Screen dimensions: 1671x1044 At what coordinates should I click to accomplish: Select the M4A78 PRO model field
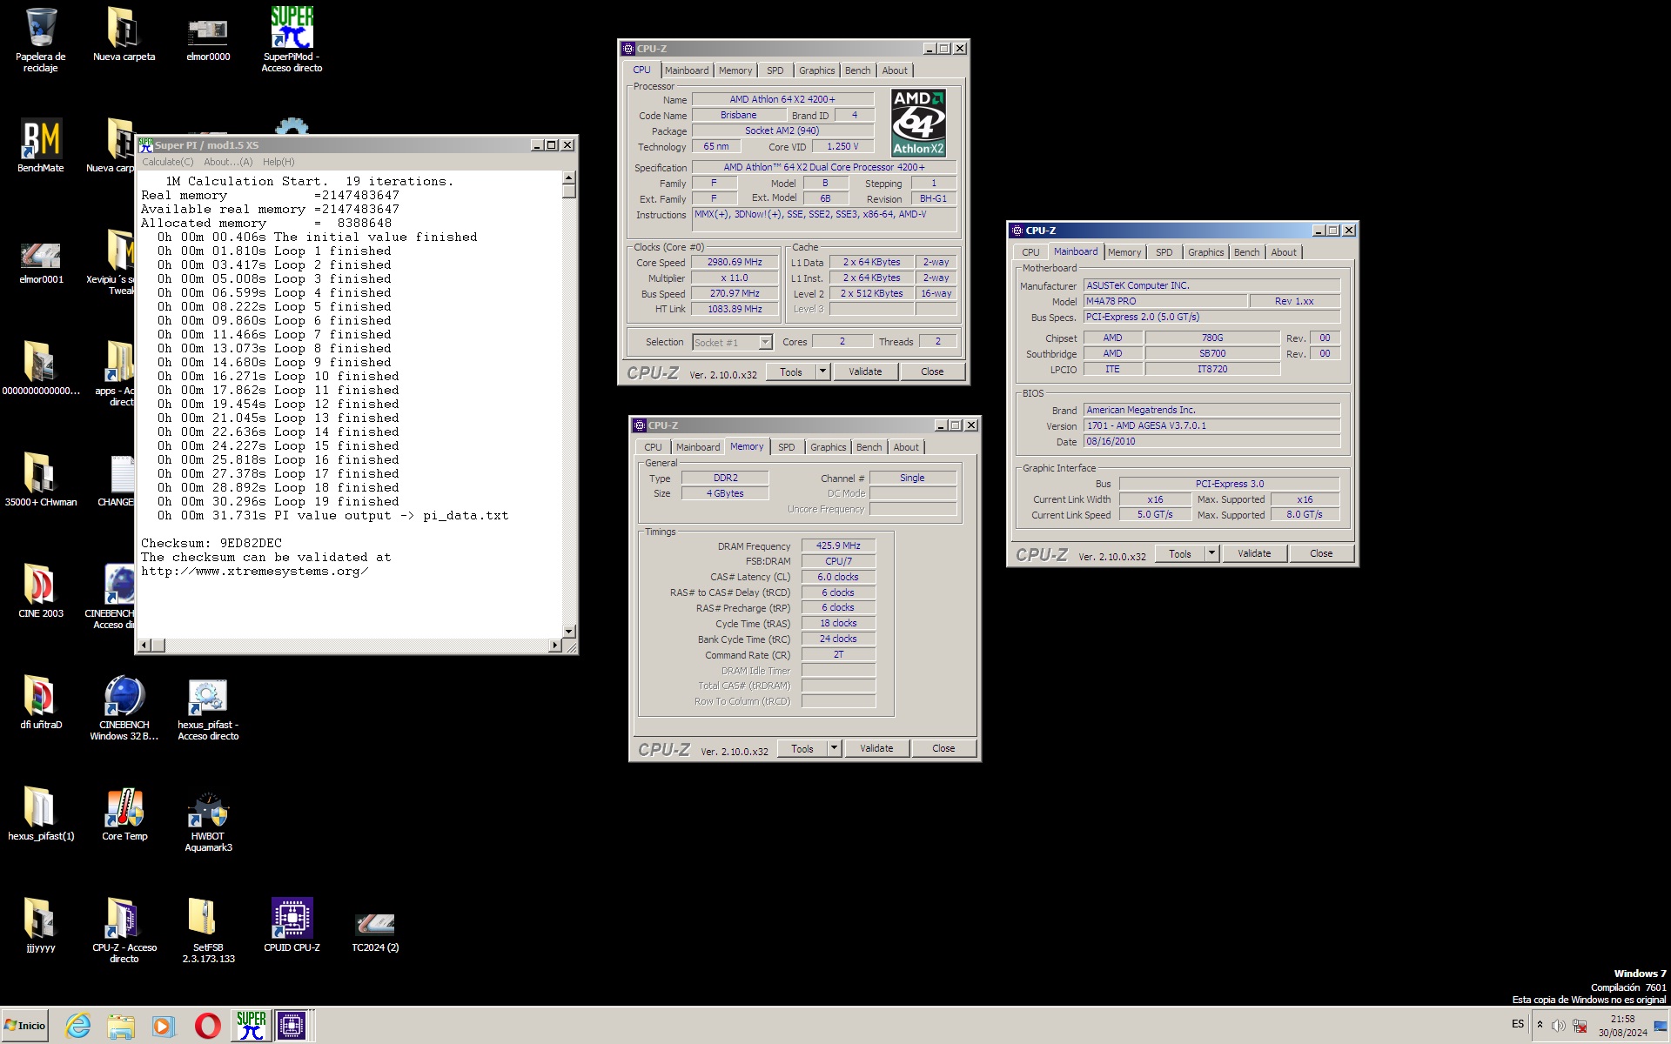(1164, 301)
